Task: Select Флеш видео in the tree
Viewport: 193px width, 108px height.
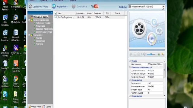Action: [40, 26]
